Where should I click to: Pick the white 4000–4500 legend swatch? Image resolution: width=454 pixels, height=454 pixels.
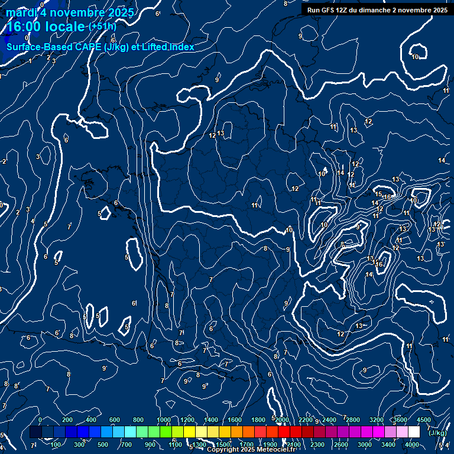[x=414, y=432]
